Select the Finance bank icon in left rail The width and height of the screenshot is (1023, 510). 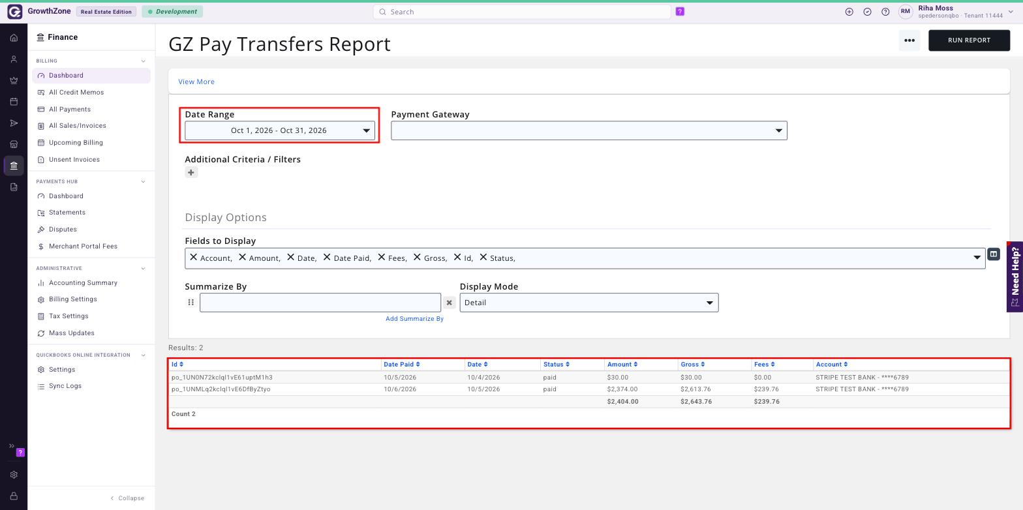(x=14, y=166)
